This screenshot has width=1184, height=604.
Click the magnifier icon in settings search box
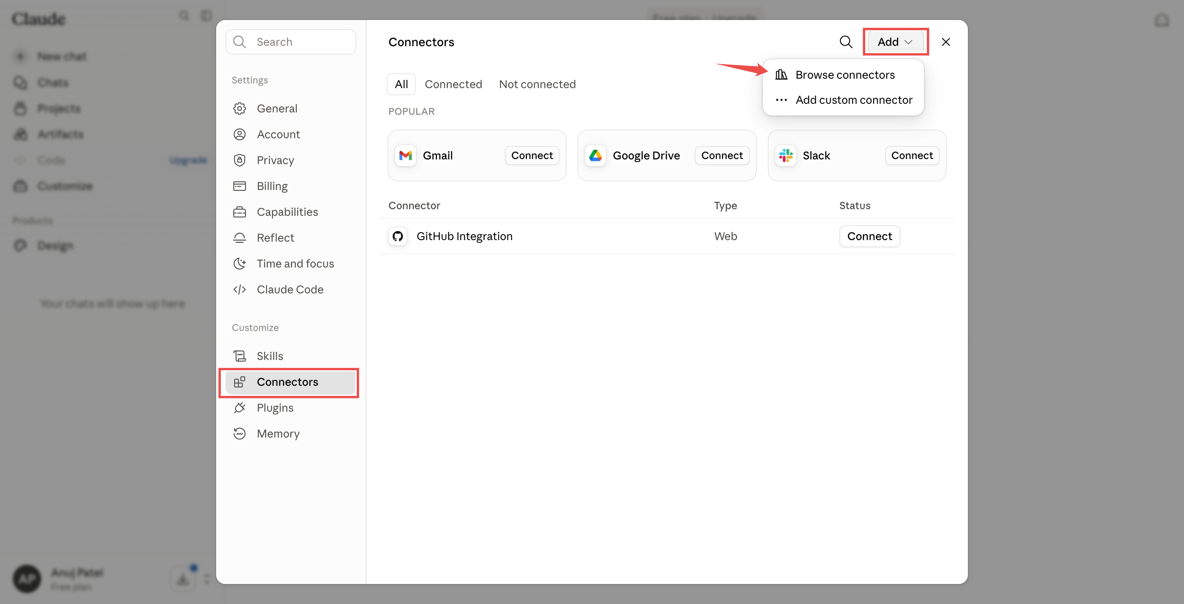tap(240, 42)
